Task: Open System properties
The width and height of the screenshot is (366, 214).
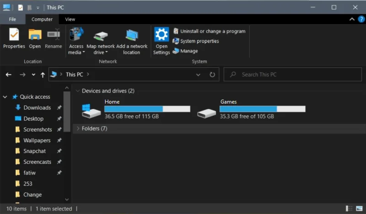Action: 196,41
